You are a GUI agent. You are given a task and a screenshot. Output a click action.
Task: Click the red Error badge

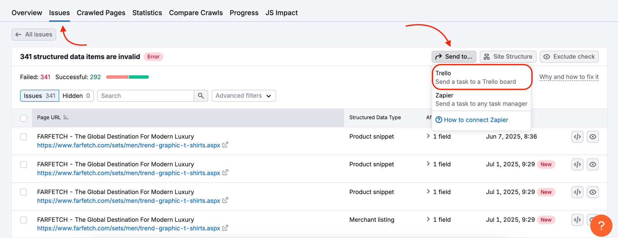point(153,57)
